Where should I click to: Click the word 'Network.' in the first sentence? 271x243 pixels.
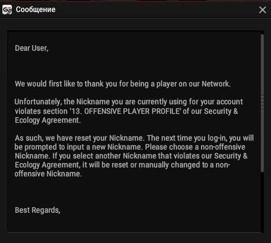(x=216, y=84)
